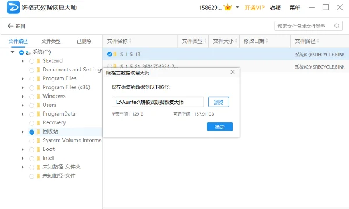Check the Program Files checkbox
The width and height of the screenshot is (349, 209).
point(31,79)
